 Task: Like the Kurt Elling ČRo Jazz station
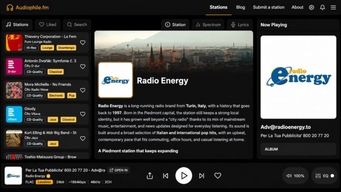83,138
